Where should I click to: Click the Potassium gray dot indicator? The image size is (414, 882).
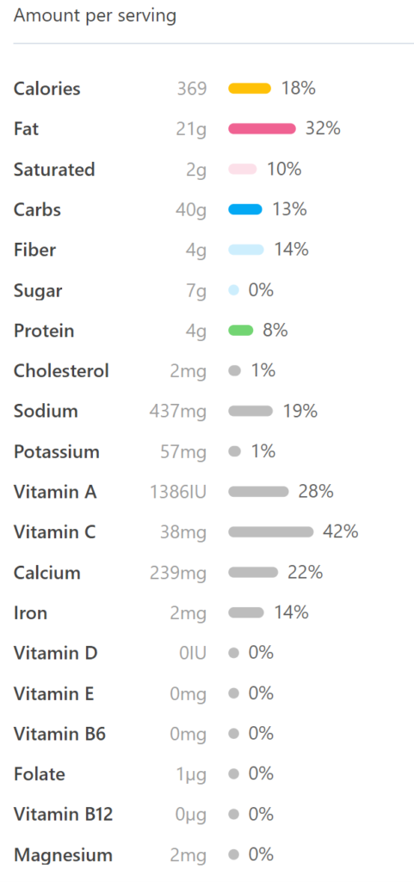[x=235, y=451]
